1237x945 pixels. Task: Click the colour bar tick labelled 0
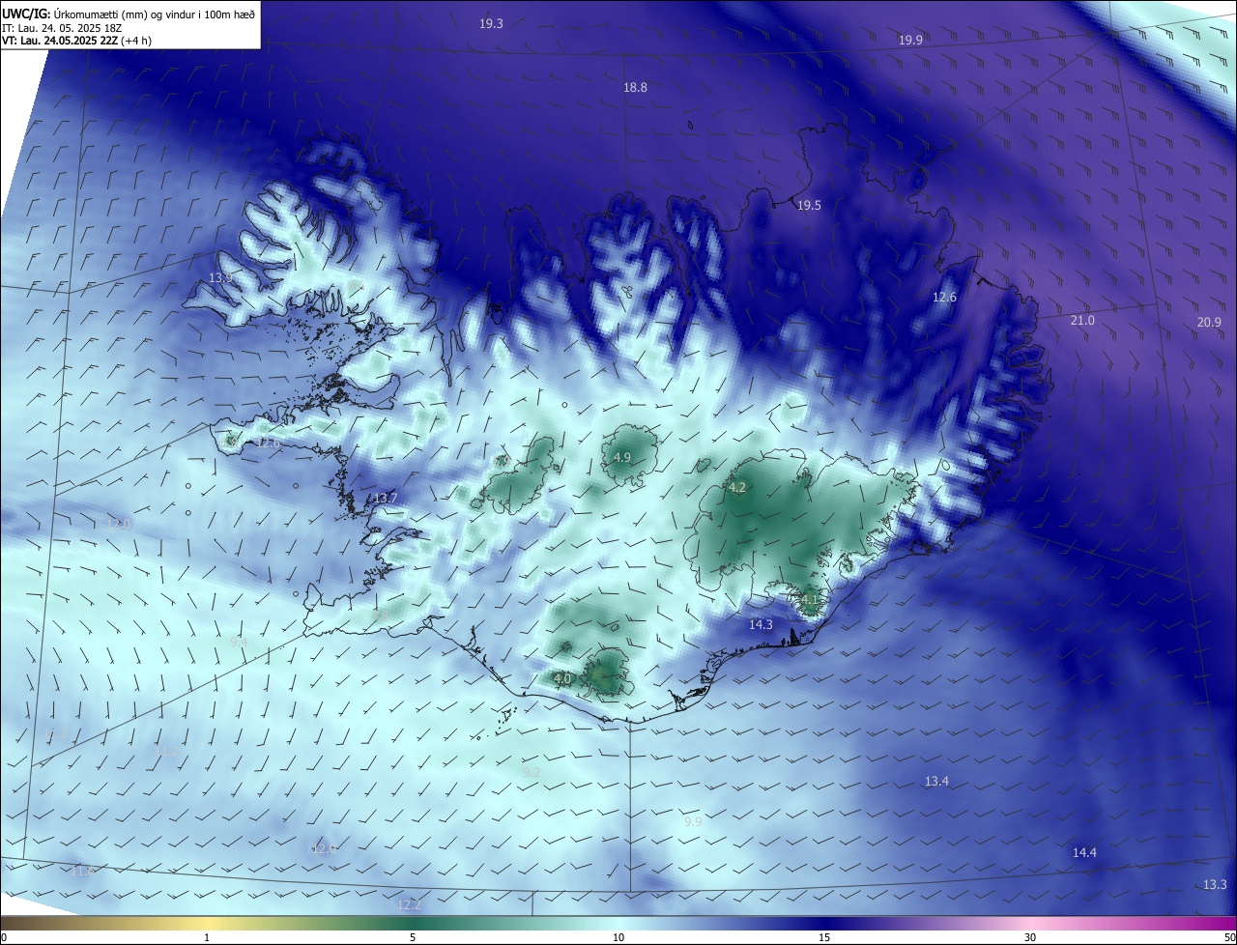(x=3, y=937)
